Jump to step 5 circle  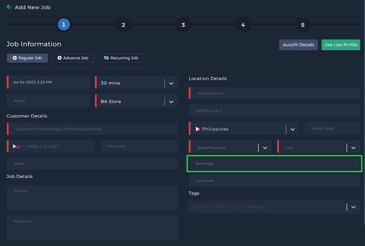[303, 25]
